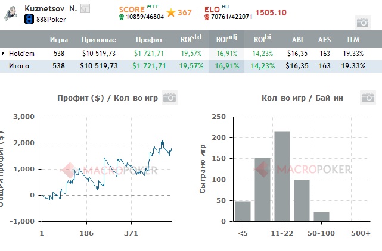
Task: Expand the Hold'em row arrow
Action: pyautogui.click(x=4, y=54)
